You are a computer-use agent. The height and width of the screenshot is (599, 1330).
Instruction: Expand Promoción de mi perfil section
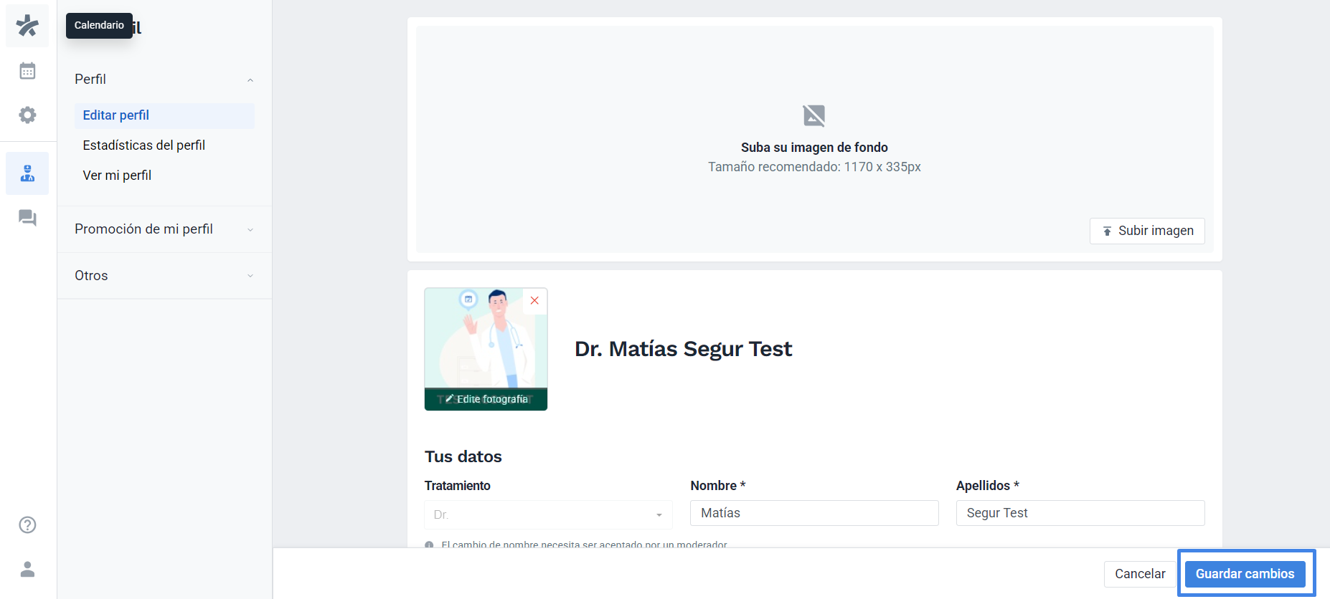click(x=164, y=229)
